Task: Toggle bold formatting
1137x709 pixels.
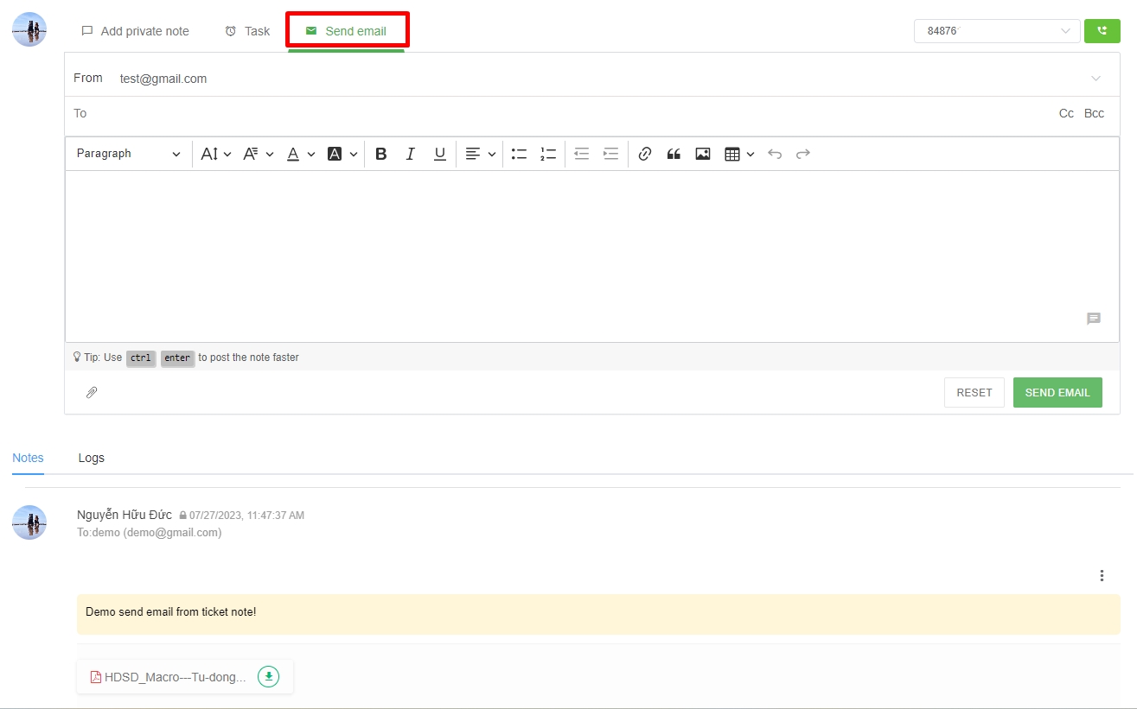Action: [380, 154]
